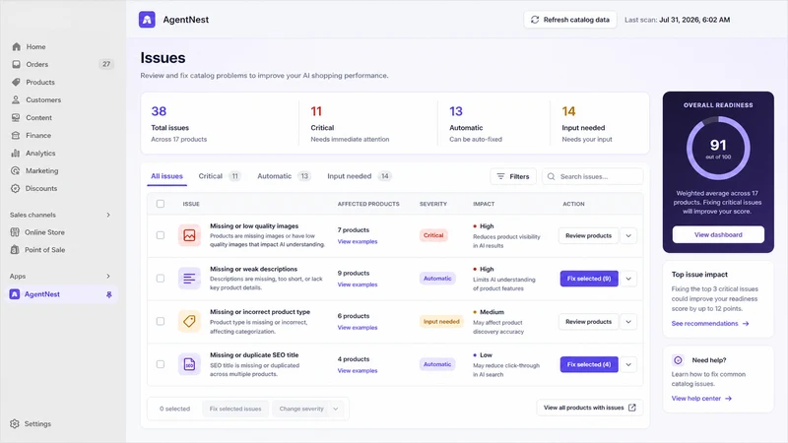Screen dimensions: 788x443
Task: Click Review products for low quality images
Action: (588, 235)
